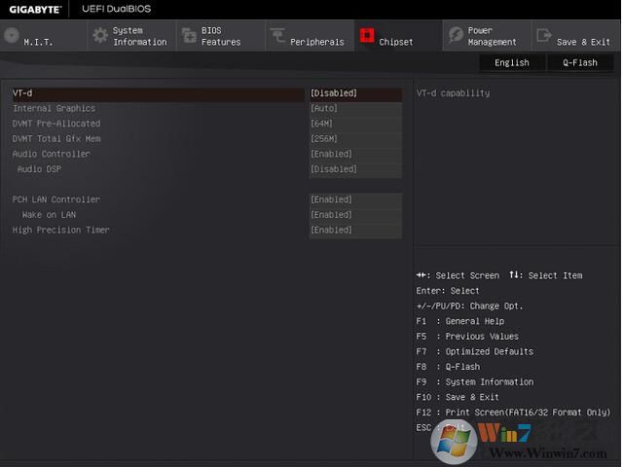623x467 pixels.
Task: Open the BIOS Features tab
Action: click(x=221, y=36)
